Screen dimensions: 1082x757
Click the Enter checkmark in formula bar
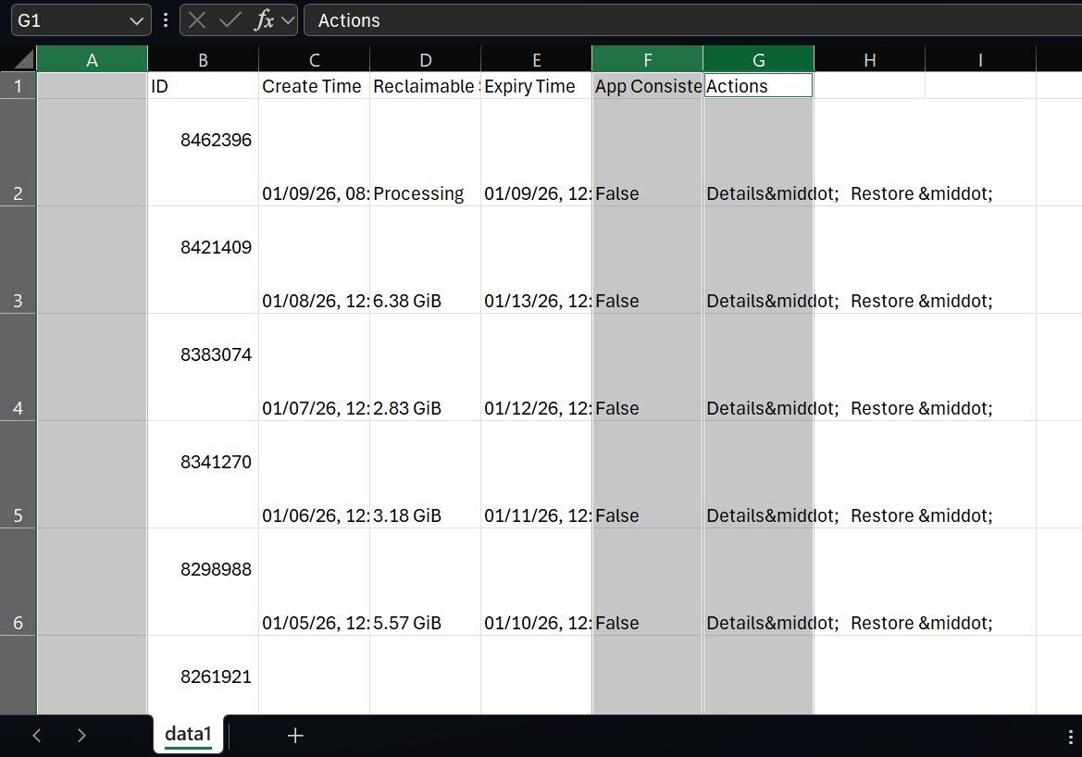pos(230,20)
